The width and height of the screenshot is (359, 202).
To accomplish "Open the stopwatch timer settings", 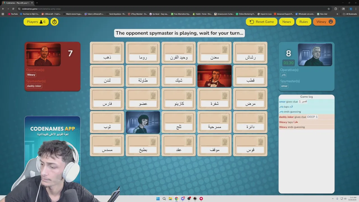I will click(x=54, y=22).
